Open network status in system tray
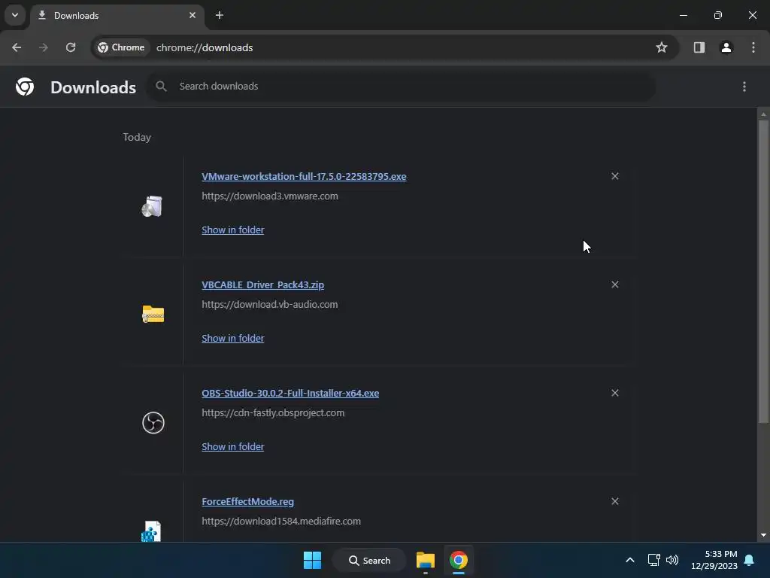The height and width of the screenshot is (578, 770). (x=653, y=560)
